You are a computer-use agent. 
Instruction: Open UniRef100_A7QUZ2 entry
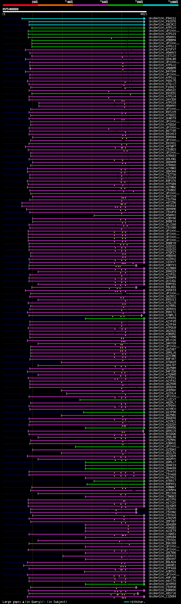point(162,115)
